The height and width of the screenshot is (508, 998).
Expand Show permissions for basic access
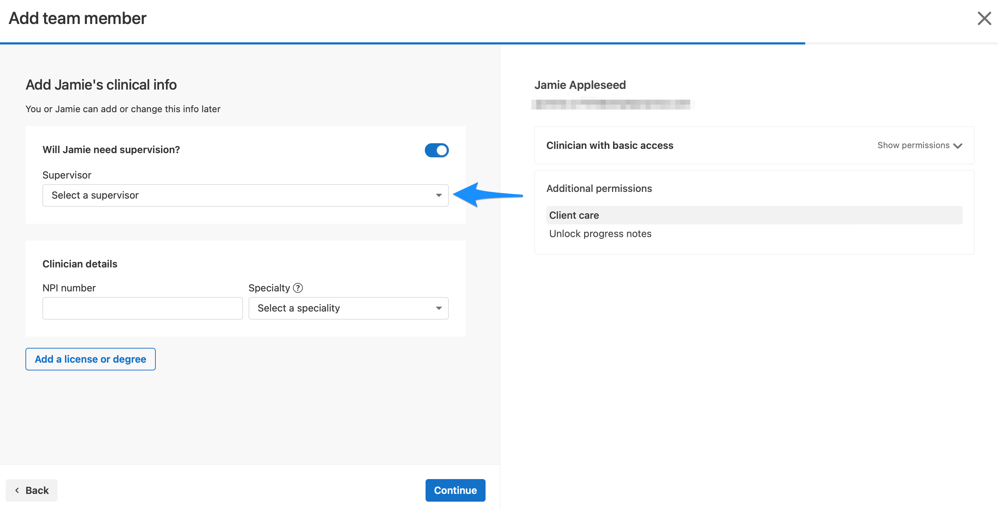pyautogui.click(x=919, y=145)
